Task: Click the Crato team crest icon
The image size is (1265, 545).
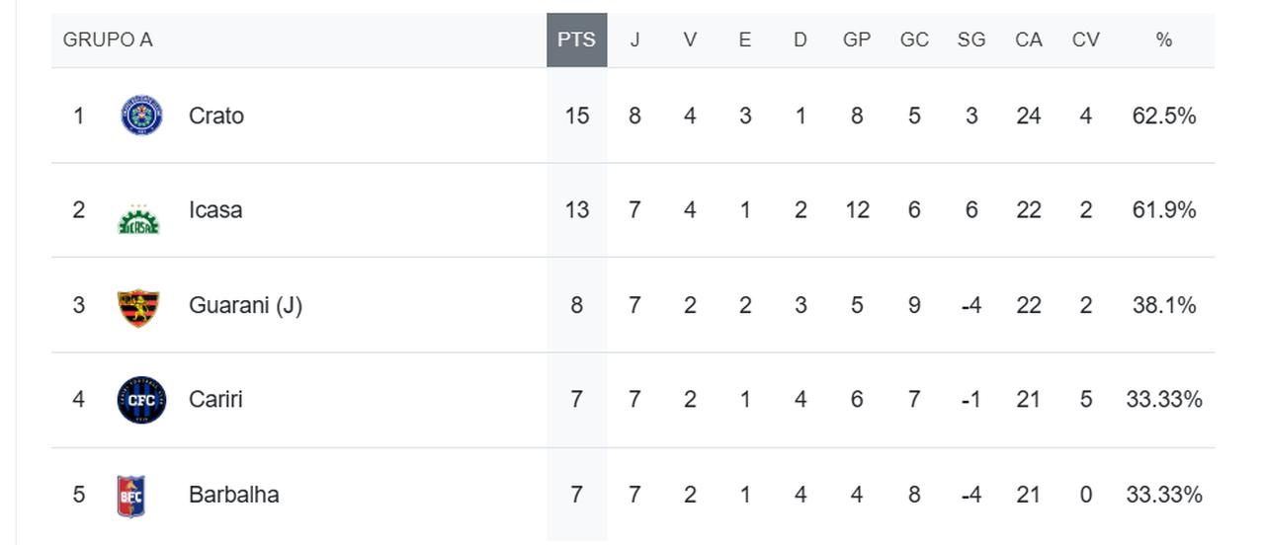Action: point(141,116)
